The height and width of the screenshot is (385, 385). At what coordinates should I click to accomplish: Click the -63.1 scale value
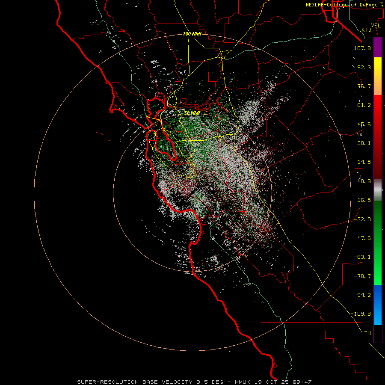[x=362, y=257]
